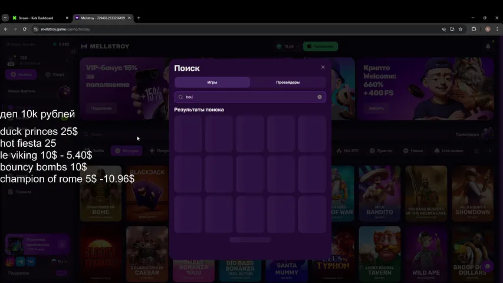Click the green Пополнить deposit button
The height and width of the screenshot is (283, 503).
pyautogui.click(x=320, y=47)
